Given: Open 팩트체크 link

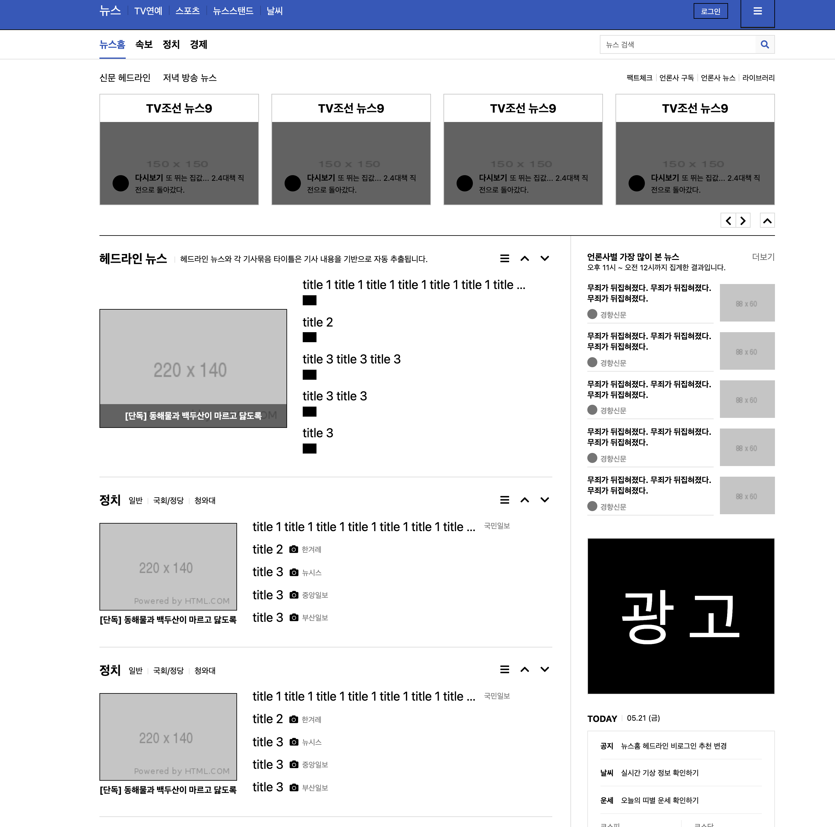Looking at the screenshot, I should 639,78.
